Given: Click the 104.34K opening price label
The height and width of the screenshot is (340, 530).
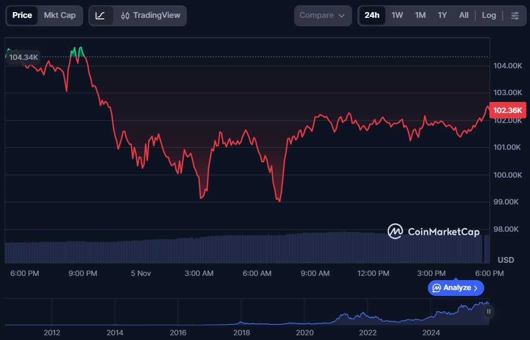Looking at the screenshot, I should click(x=23, y=57).
